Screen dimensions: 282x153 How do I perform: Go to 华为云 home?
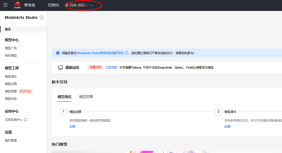click(30, 5)
